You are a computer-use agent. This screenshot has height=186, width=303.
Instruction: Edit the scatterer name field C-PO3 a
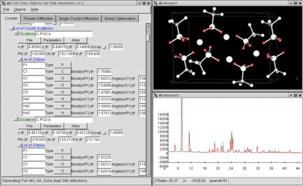click(x=64, y=34)
